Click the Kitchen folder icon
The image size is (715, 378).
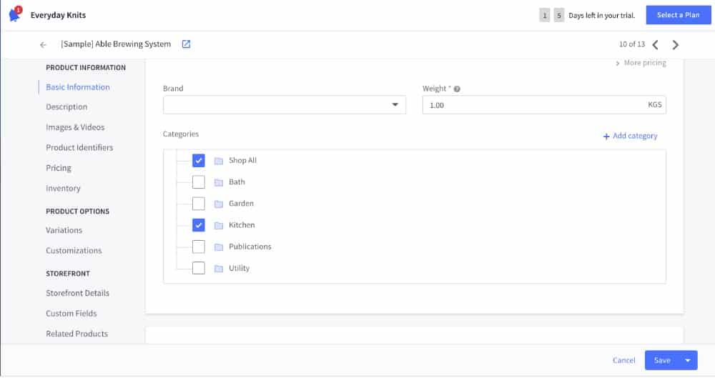point(219,225)
